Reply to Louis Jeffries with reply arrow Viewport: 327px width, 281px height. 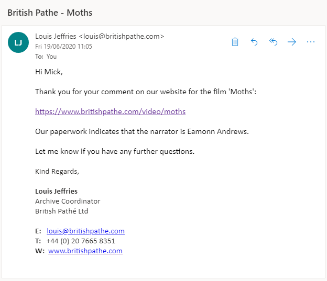click(x=254, y=42)
